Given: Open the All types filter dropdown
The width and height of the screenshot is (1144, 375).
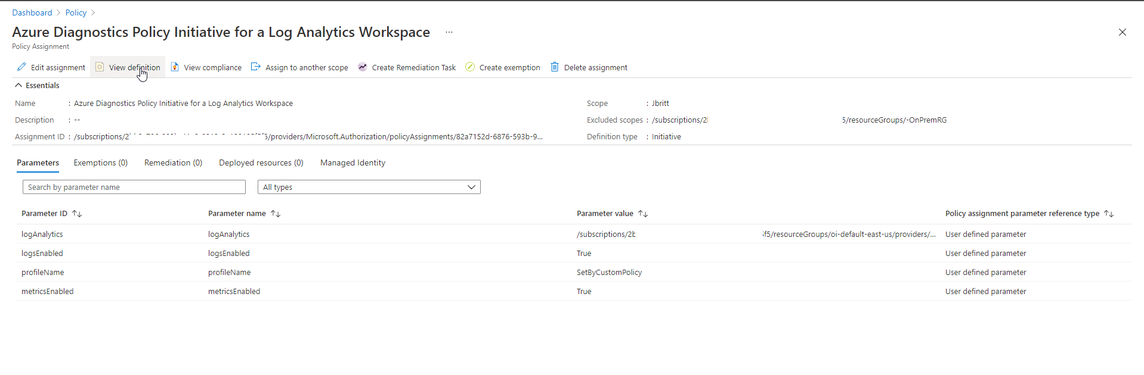Looking at the screenshot, I should pyautogui.click(x=369, y=187).
